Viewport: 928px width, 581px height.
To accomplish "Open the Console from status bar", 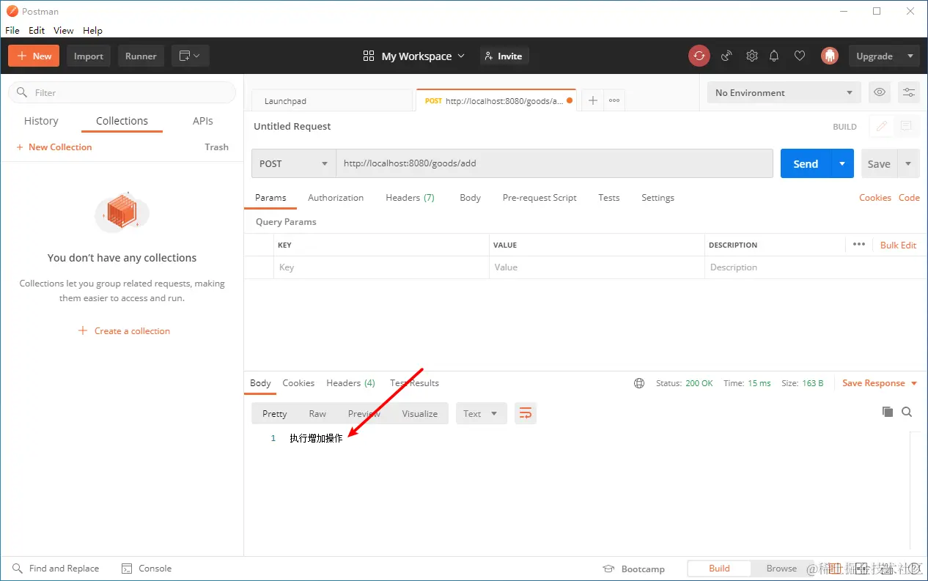I will pos(147,569).
